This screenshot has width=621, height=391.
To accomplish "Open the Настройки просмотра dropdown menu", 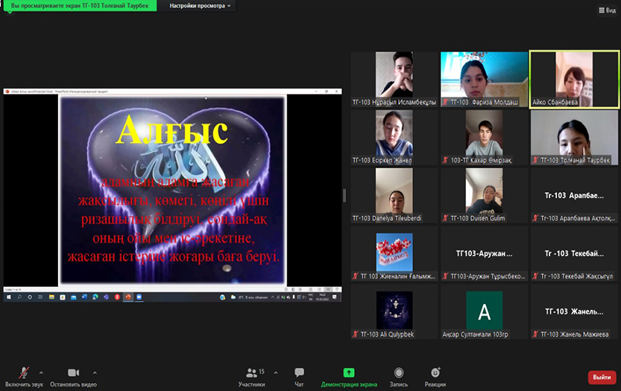I will [200, 6].
